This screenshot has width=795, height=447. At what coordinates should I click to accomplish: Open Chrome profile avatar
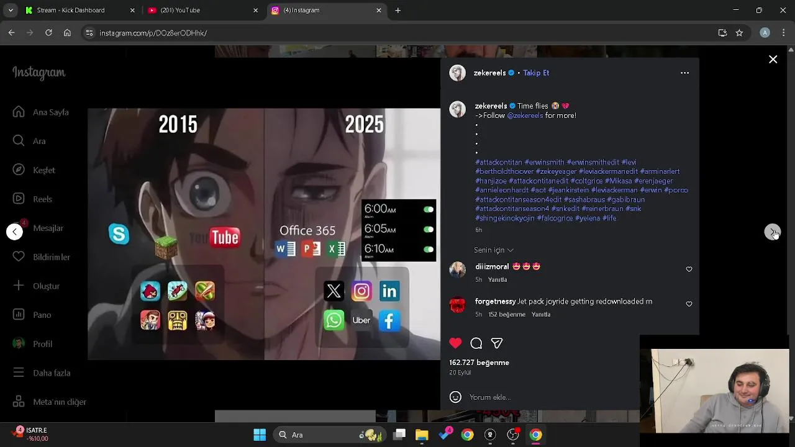click(765, 33)
